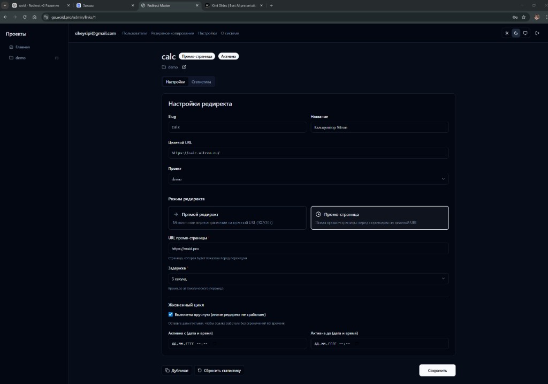Toggle the 'Включена вручную' checkbox
This screenshot has height=384, width=548.
tap(171, 314)
